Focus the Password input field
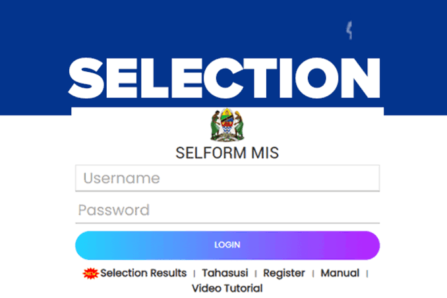This screenshot has width=447, height=298. pyautogui.click(x=227, y=210)
